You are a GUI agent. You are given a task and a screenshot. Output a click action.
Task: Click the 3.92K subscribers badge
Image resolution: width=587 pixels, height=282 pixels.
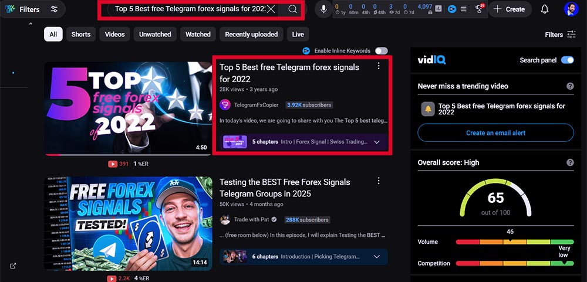coord(309,105)
